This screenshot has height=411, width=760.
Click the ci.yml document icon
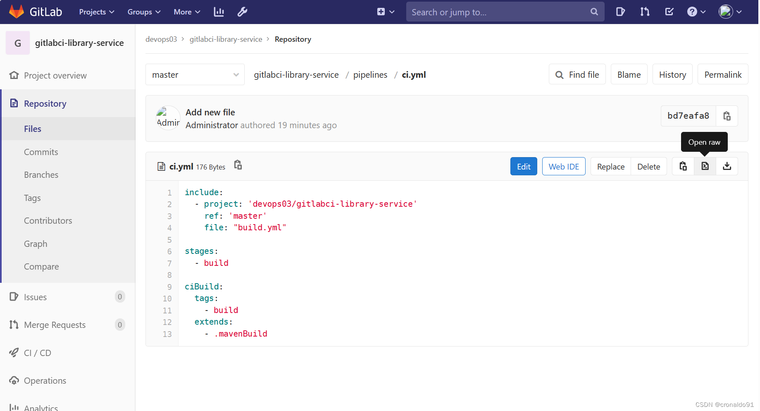(x=162, y=167)
